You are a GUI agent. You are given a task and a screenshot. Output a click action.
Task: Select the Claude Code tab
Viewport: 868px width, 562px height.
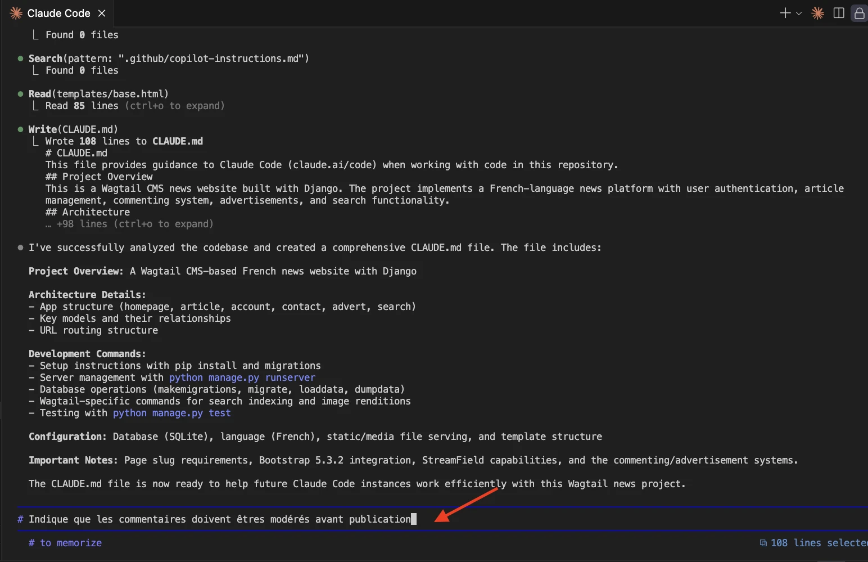tap(58, 13)
